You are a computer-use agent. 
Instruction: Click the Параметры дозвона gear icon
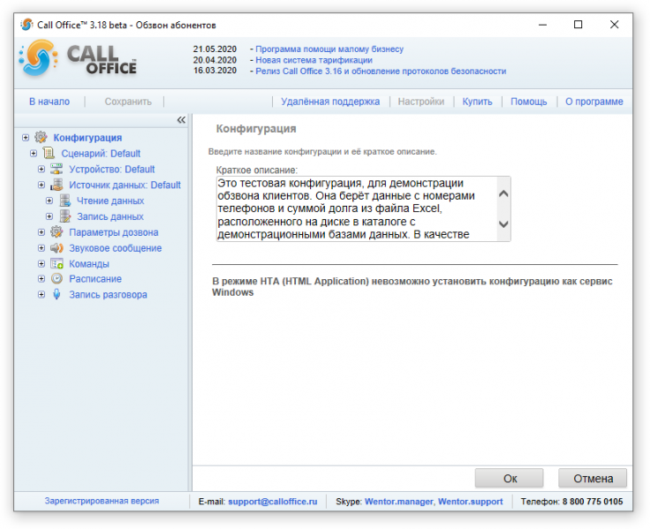pos(57,232)
